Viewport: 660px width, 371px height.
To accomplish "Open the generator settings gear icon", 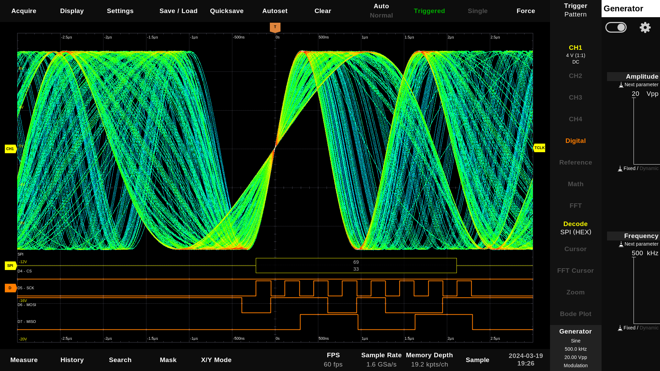I will [645, 27].
